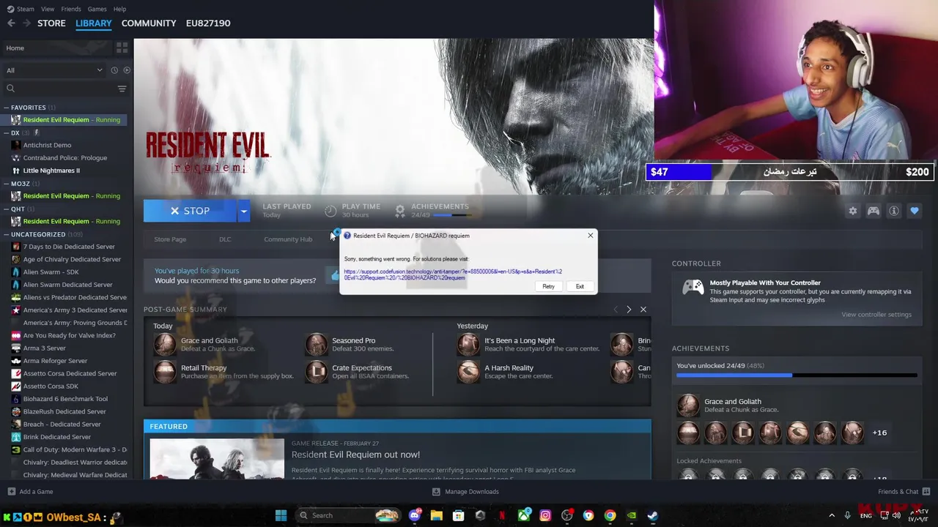Show next post-game summary page

point(629,310)
